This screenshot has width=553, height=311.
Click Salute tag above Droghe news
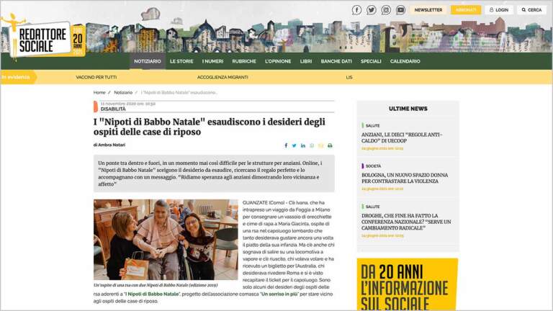click(372, 207)
